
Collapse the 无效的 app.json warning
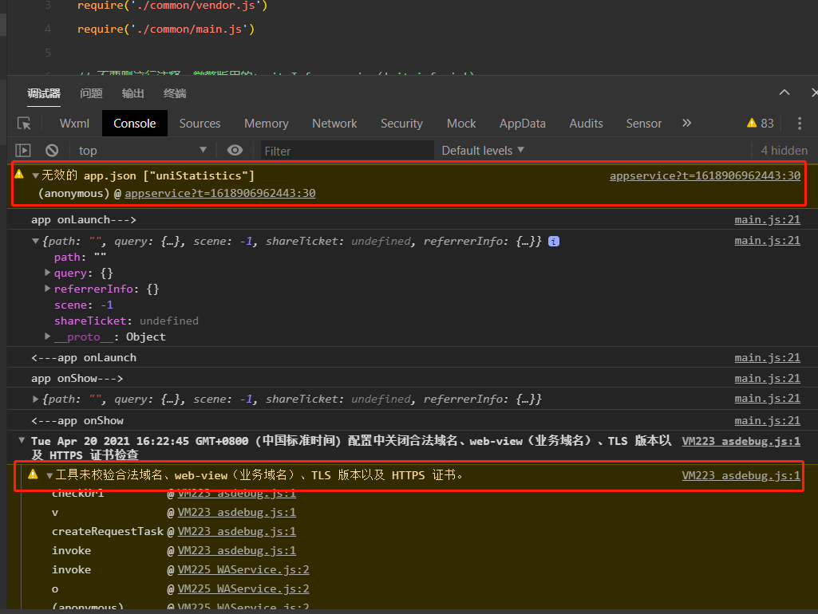35,175
